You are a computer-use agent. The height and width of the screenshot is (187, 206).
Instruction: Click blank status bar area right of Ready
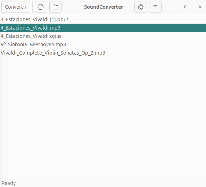pos(110,183)
